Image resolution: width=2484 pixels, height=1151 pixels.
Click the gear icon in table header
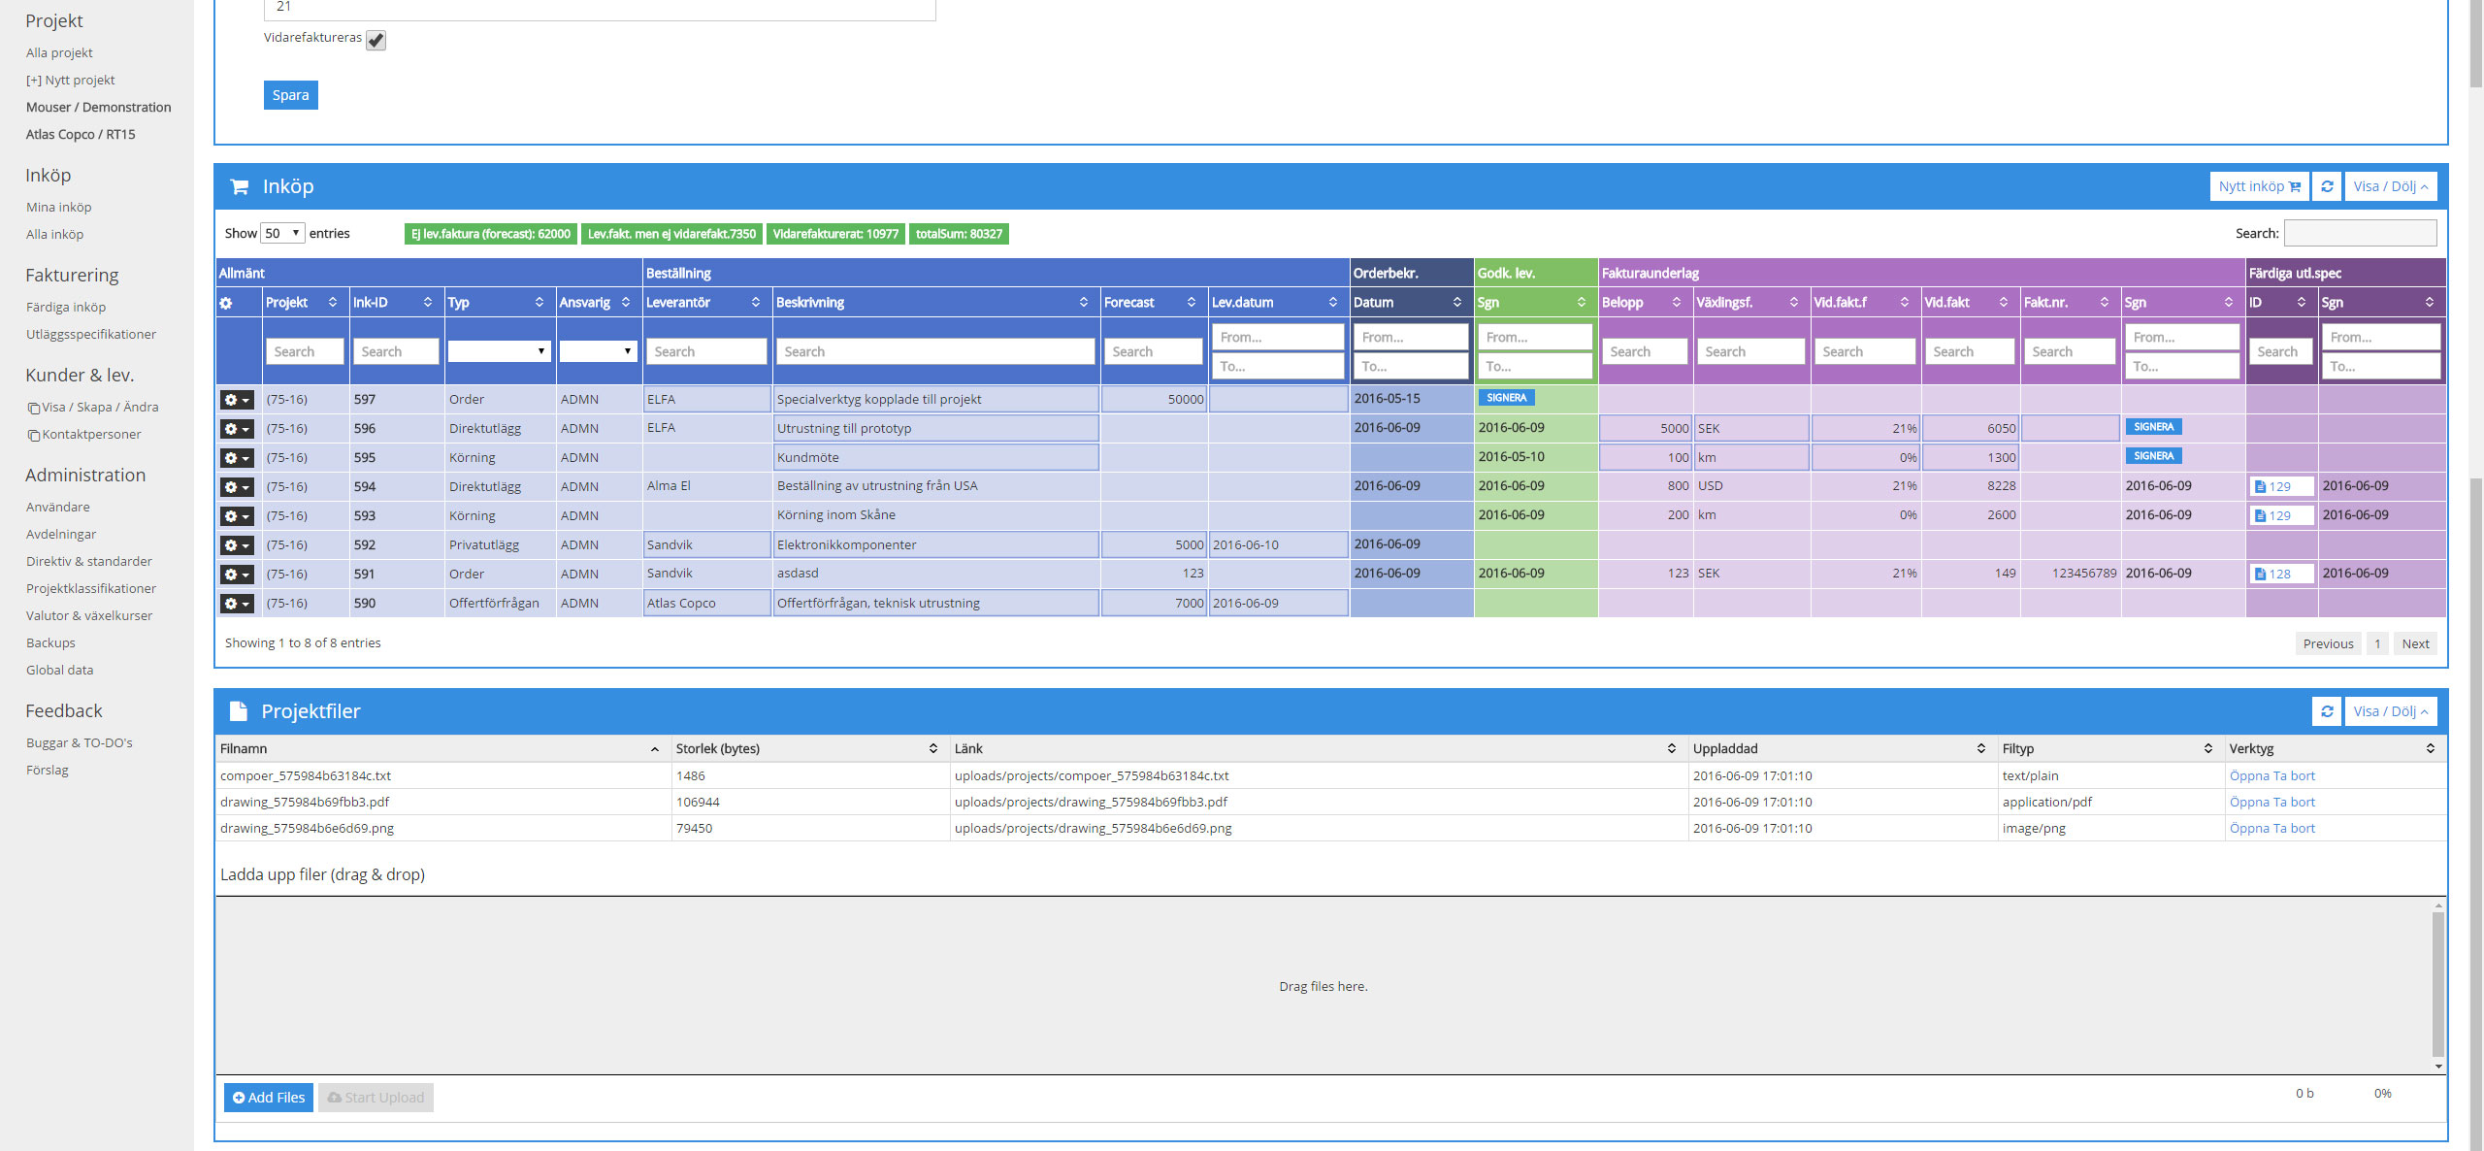coord(226,303)
